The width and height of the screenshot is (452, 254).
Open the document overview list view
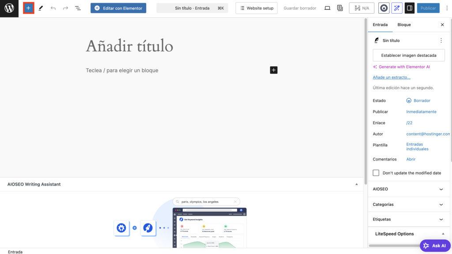point(78,7)
